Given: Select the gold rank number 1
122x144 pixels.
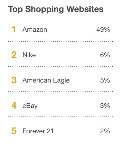Looking at the screenshot, I should [14, 29].
